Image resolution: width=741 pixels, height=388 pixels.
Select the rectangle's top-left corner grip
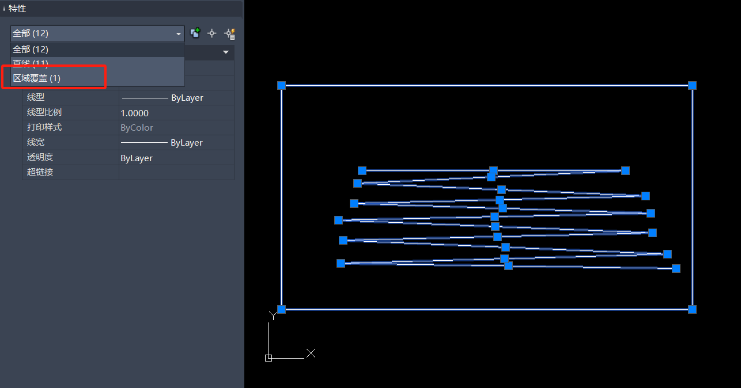tap(281, 85)
